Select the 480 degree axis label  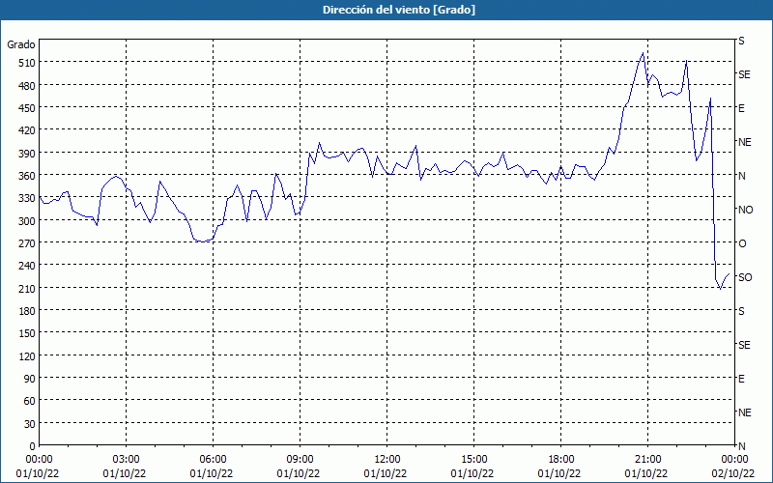[x=27, y=85]
